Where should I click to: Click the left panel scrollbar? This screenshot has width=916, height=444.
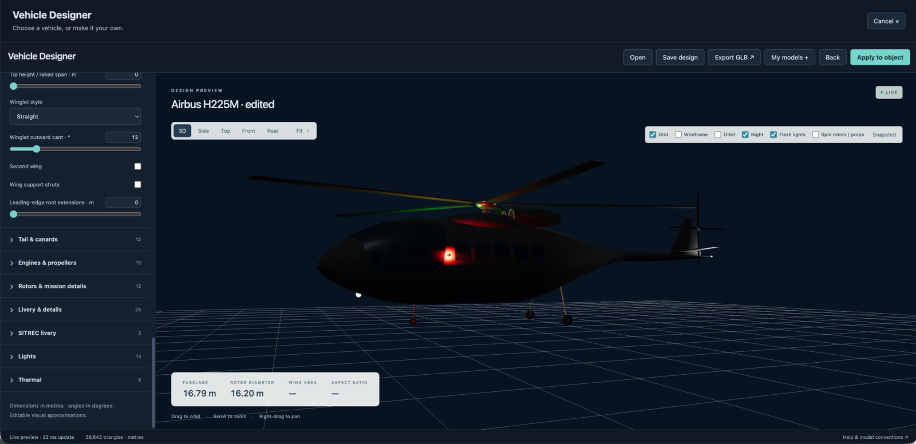click(153, 382)
